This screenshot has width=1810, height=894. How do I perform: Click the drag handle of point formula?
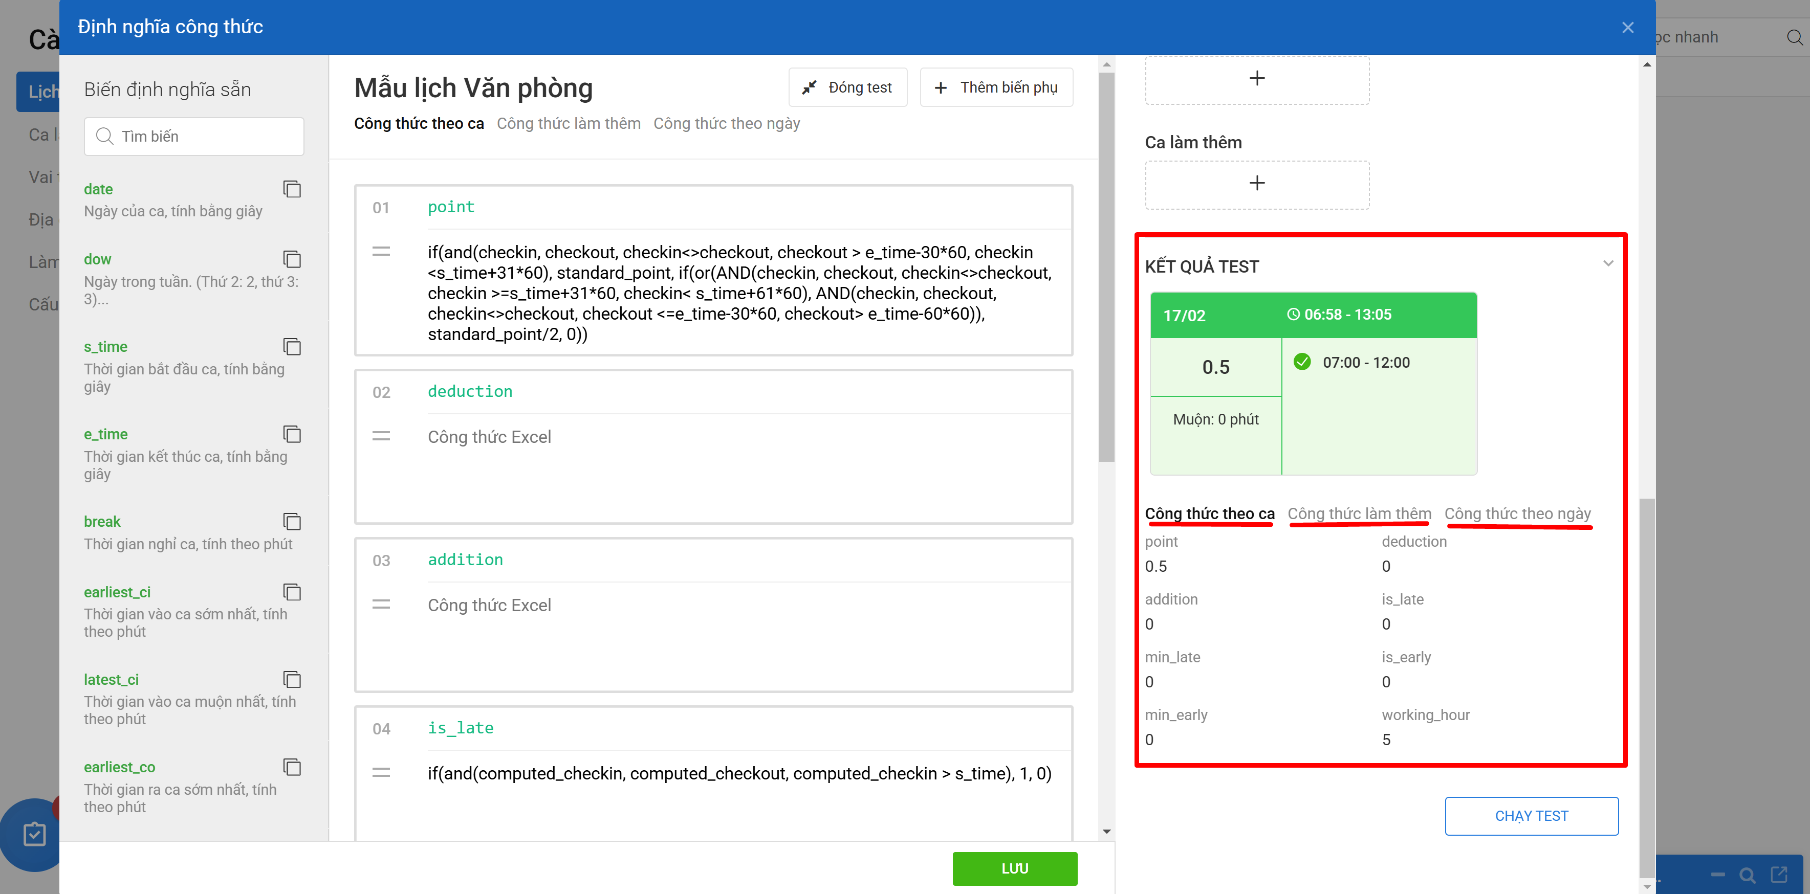pyautogui.click(x=381, y=252)
